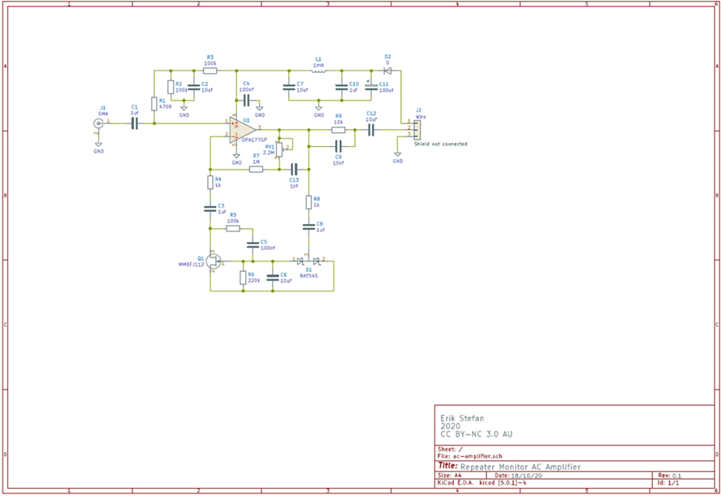The width and height of the screenshot is (721, 496).
Task: Click the 1mH inductor L1
Action: (x=318, y=71)
